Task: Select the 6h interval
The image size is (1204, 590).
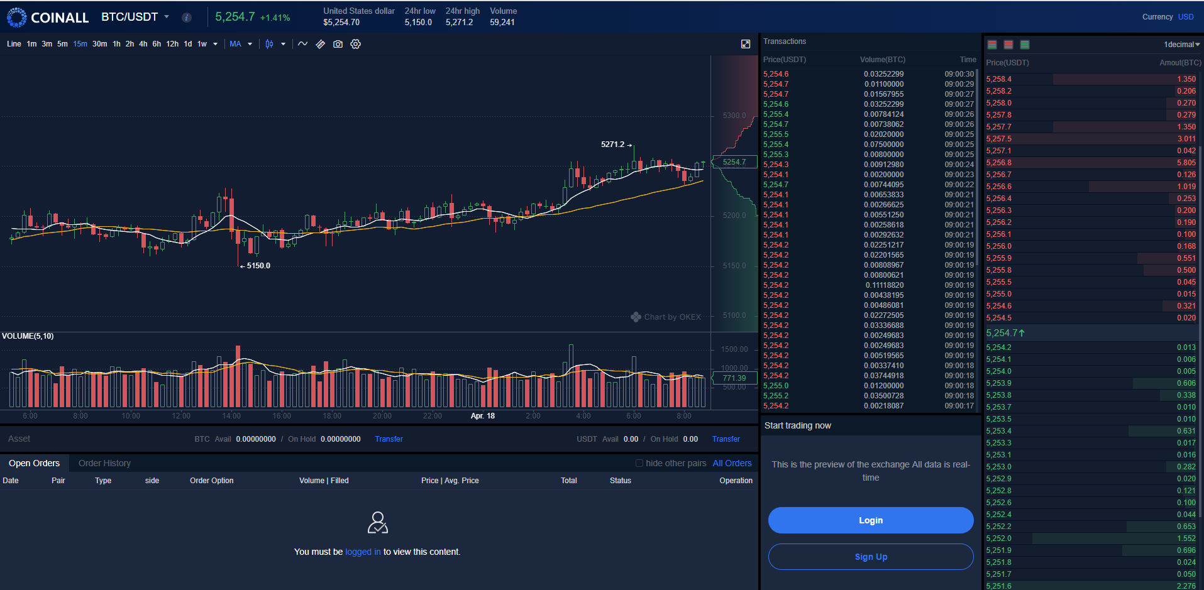Action: (x=157, y=44)
